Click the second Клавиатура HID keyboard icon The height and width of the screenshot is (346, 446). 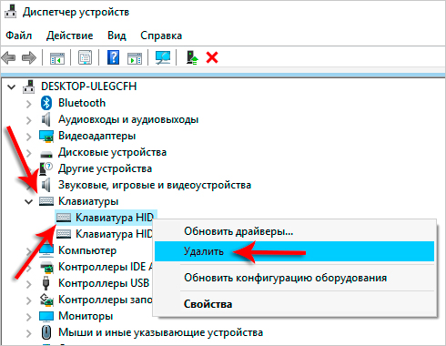click(x=64, y=234)
